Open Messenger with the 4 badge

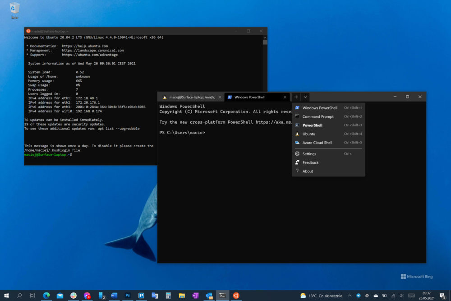87,296
